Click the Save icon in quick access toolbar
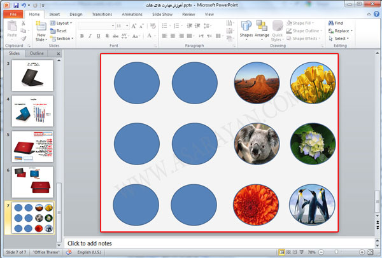 click(16, 4)
